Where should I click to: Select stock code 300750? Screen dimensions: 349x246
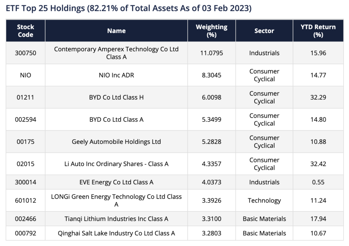click(26, 53)
